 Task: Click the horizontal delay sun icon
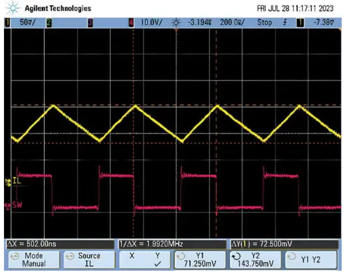(176, 23)
